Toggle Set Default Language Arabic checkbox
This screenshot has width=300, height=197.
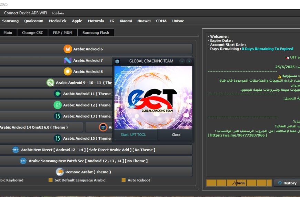point(50,180)
